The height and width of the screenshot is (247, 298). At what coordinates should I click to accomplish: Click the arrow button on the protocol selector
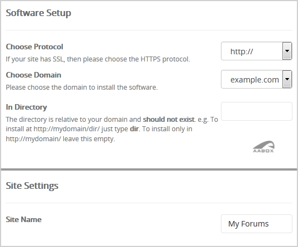(287, 51)
